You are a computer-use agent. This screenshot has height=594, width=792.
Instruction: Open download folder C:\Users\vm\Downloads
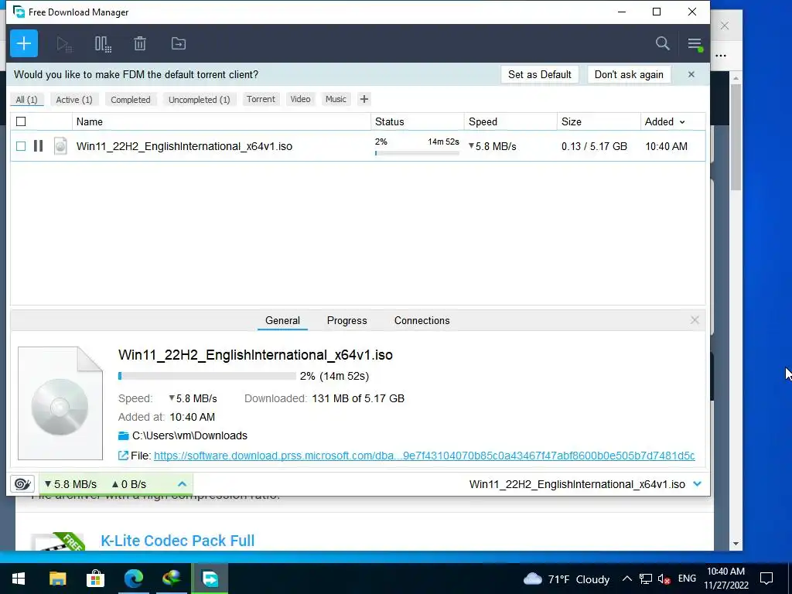coord(189,435)
